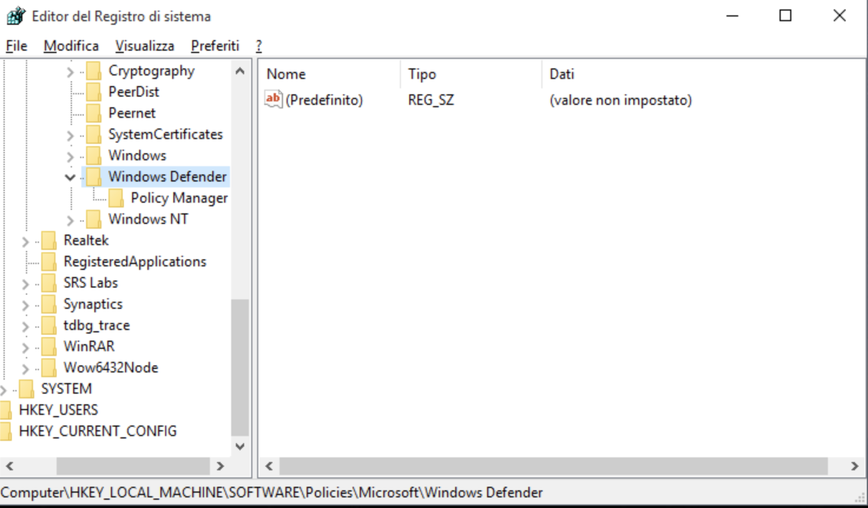Click the WinRAR folder icon
This screenshot has height=508, width=868.
point(49,347)
